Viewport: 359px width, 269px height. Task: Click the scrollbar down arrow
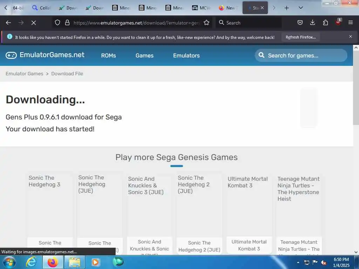[x=356, y=252]
